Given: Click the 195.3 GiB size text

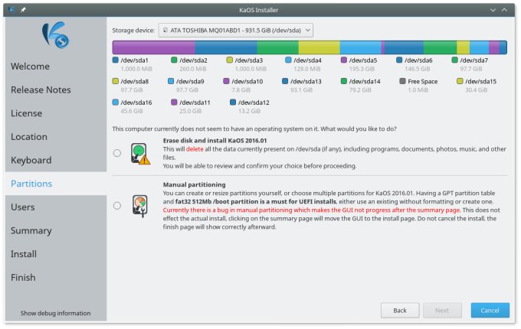Looking at the screenshot, I should pyautogui.click(x=362, y=69).
